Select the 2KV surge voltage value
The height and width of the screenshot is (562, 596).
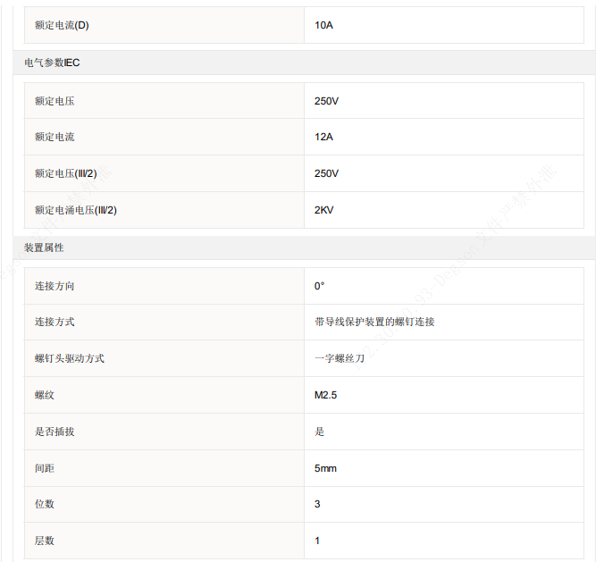(323, 210)
